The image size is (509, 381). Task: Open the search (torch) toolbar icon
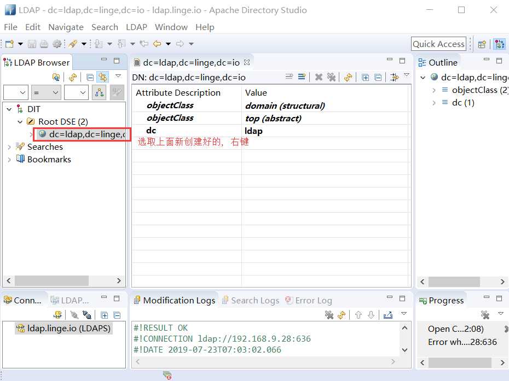point(73,44)
